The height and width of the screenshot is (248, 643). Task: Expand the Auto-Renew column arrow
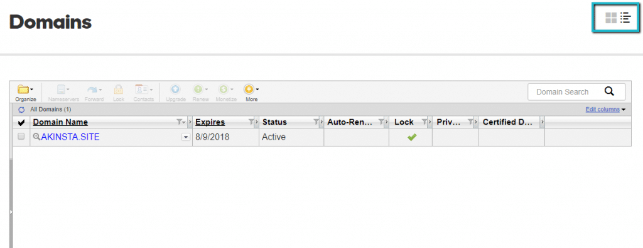387,122
